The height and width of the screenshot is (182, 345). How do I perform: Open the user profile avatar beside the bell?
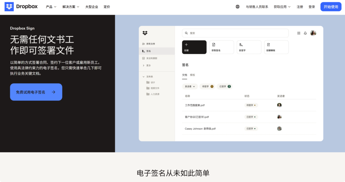[x=313, y=33]
